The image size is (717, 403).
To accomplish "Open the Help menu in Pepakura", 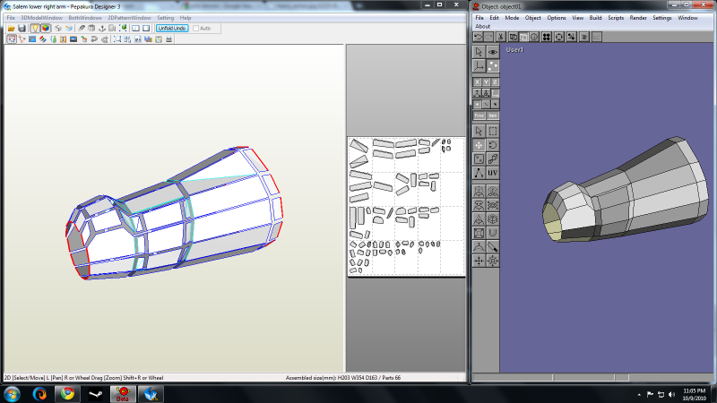I will (186, 18).
